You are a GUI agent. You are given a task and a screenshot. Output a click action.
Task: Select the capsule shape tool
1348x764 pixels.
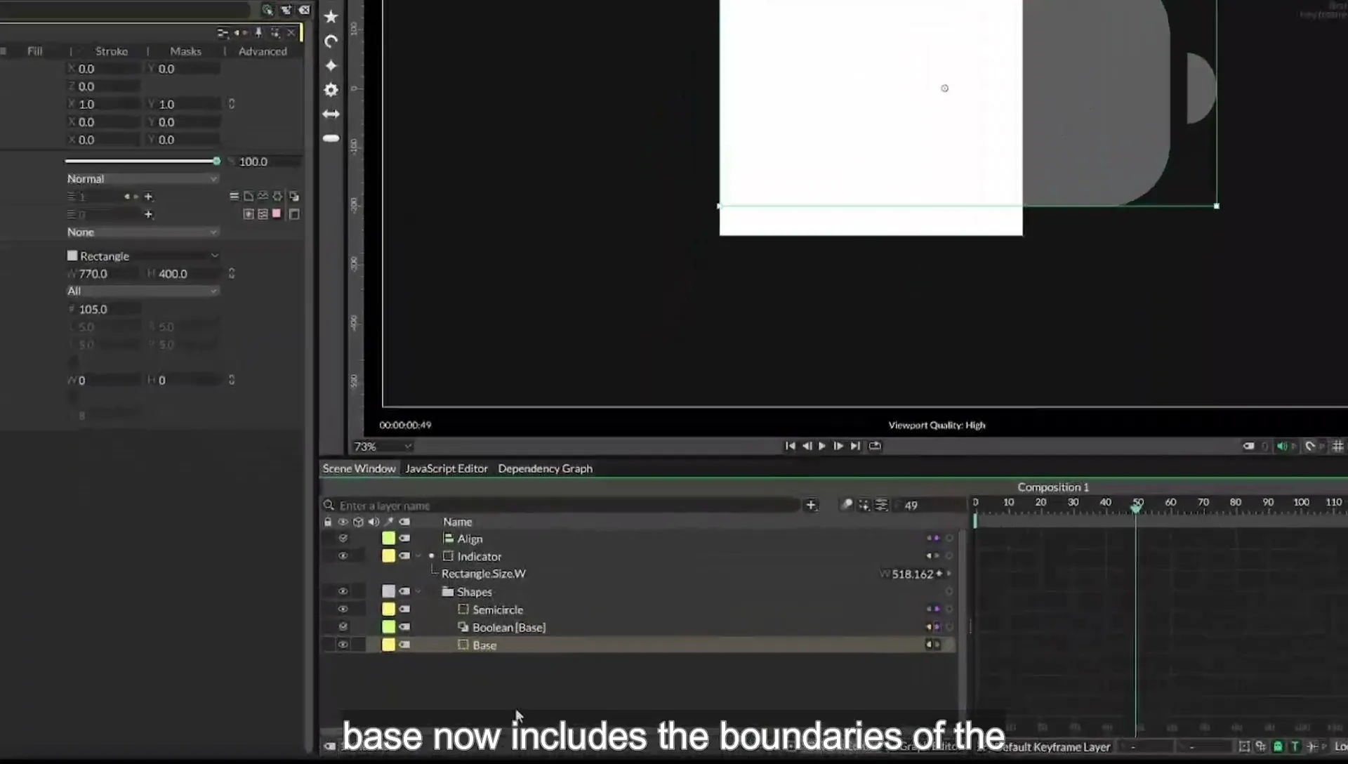pyautogui.click(x=331, y=138)
